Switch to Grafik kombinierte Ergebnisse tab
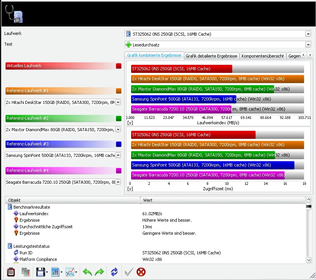The height and width of the screenshot is (280, 316). pos(154,56)
